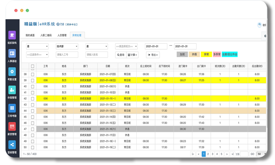Viewport: 275px width, 165px height.
Task: Click the 查询 search button
Action: 121,55
